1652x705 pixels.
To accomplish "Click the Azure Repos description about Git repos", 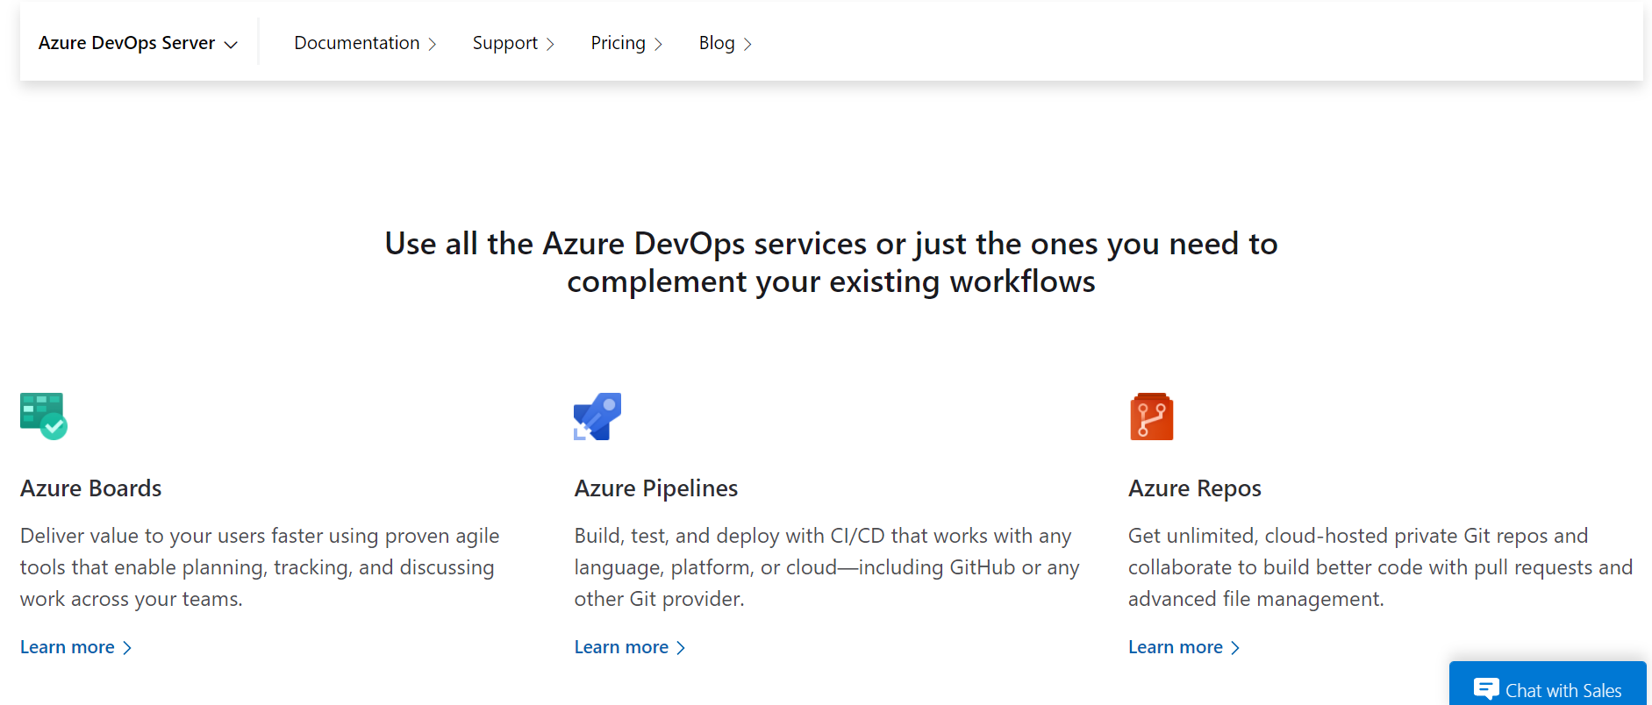I will [x=1380, y=567].
